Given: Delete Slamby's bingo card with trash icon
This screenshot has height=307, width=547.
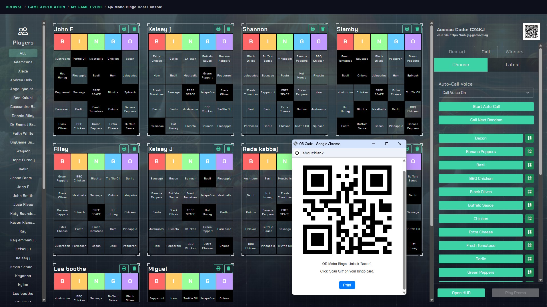Looking at the screenshot, I should (x=417, y=29).
